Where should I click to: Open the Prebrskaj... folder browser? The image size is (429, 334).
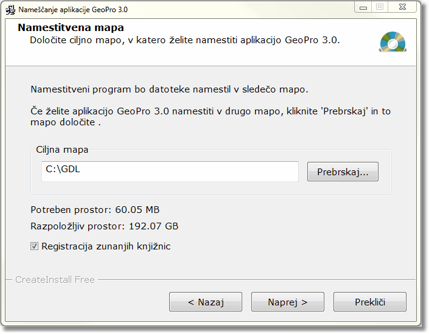343,172
